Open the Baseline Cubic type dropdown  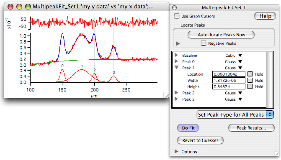(240, 56)
